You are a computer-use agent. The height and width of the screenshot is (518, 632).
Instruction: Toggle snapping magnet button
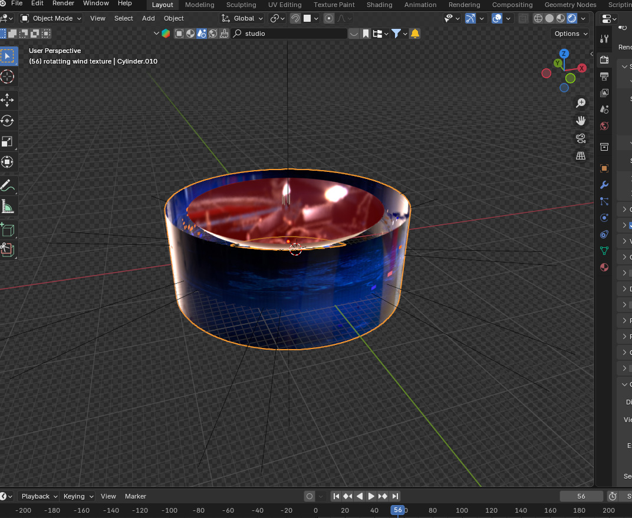pyautogui.click(x=295, y=18)
